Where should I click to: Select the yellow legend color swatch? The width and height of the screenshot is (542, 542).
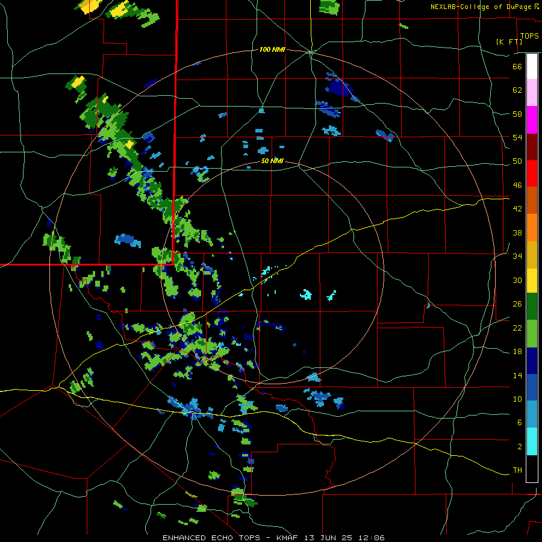coord(532,281)
